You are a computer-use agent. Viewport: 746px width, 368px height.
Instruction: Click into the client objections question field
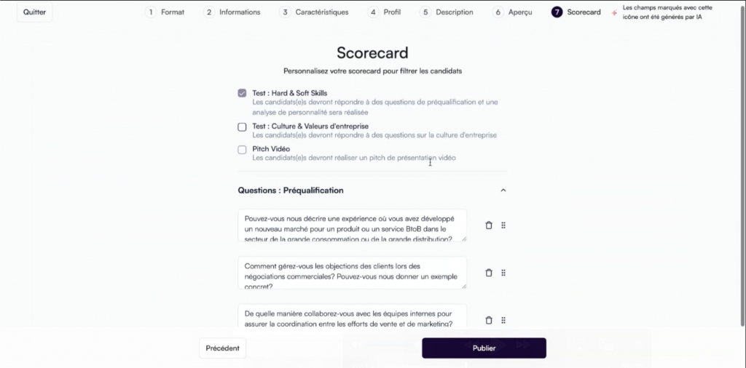click(352, 273)
